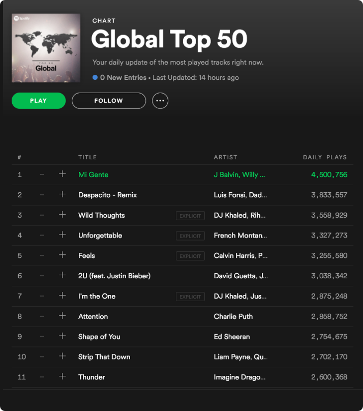Open artist Liam Payne, Qu..
The image size is (363, 411).
coord(240,357)
